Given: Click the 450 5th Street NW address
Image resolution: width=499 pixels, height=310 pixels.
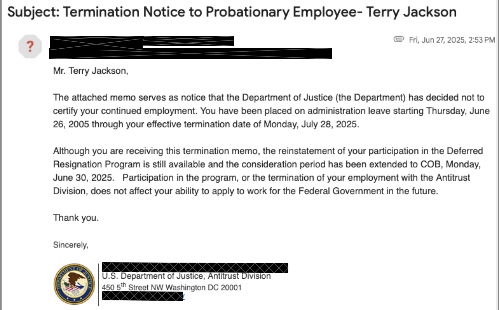Looking at the screenshot, I should pyautogui.click(x=171, y=287).
